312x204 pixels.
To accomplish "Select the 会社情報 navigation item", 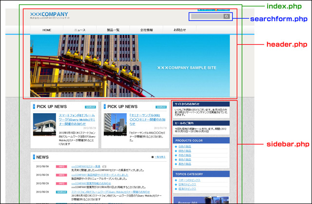I will [146, 30].
